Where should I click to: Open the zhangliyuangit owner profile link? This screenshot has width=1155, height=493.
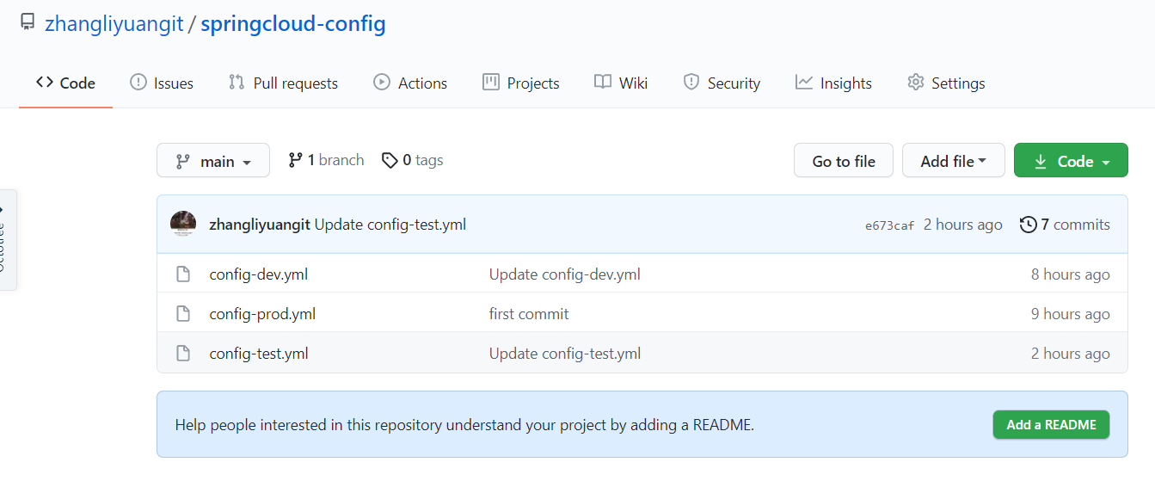coord(114,23)
